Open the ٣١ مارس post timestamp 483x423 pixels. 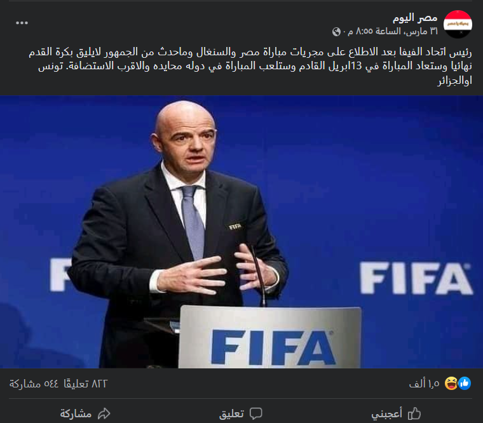(393, 31)
